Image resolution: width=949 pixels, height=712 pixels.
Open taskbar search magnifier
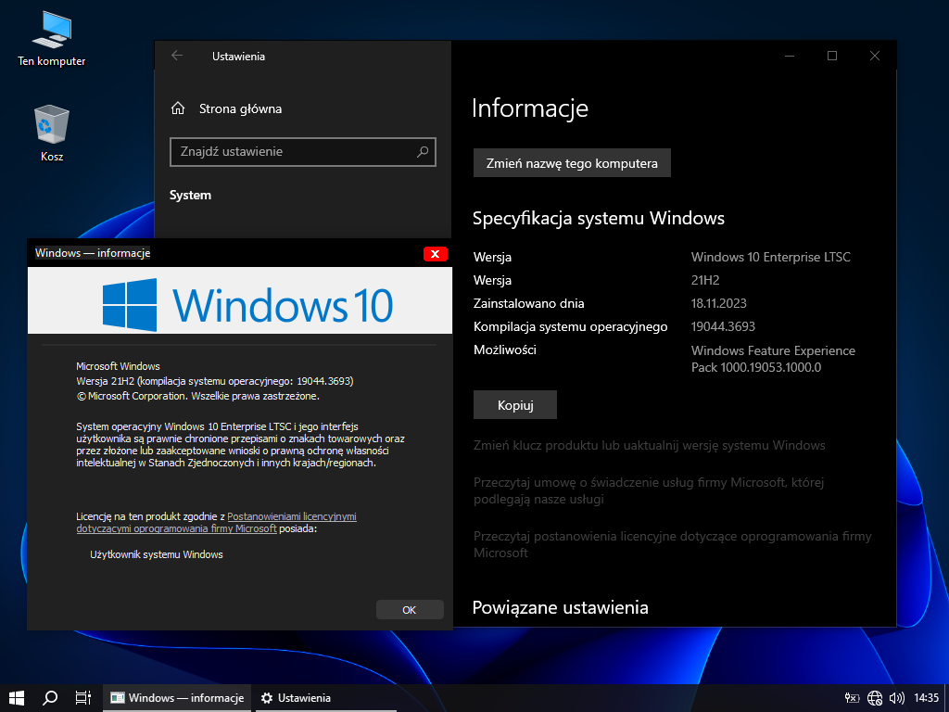point(50,697)
